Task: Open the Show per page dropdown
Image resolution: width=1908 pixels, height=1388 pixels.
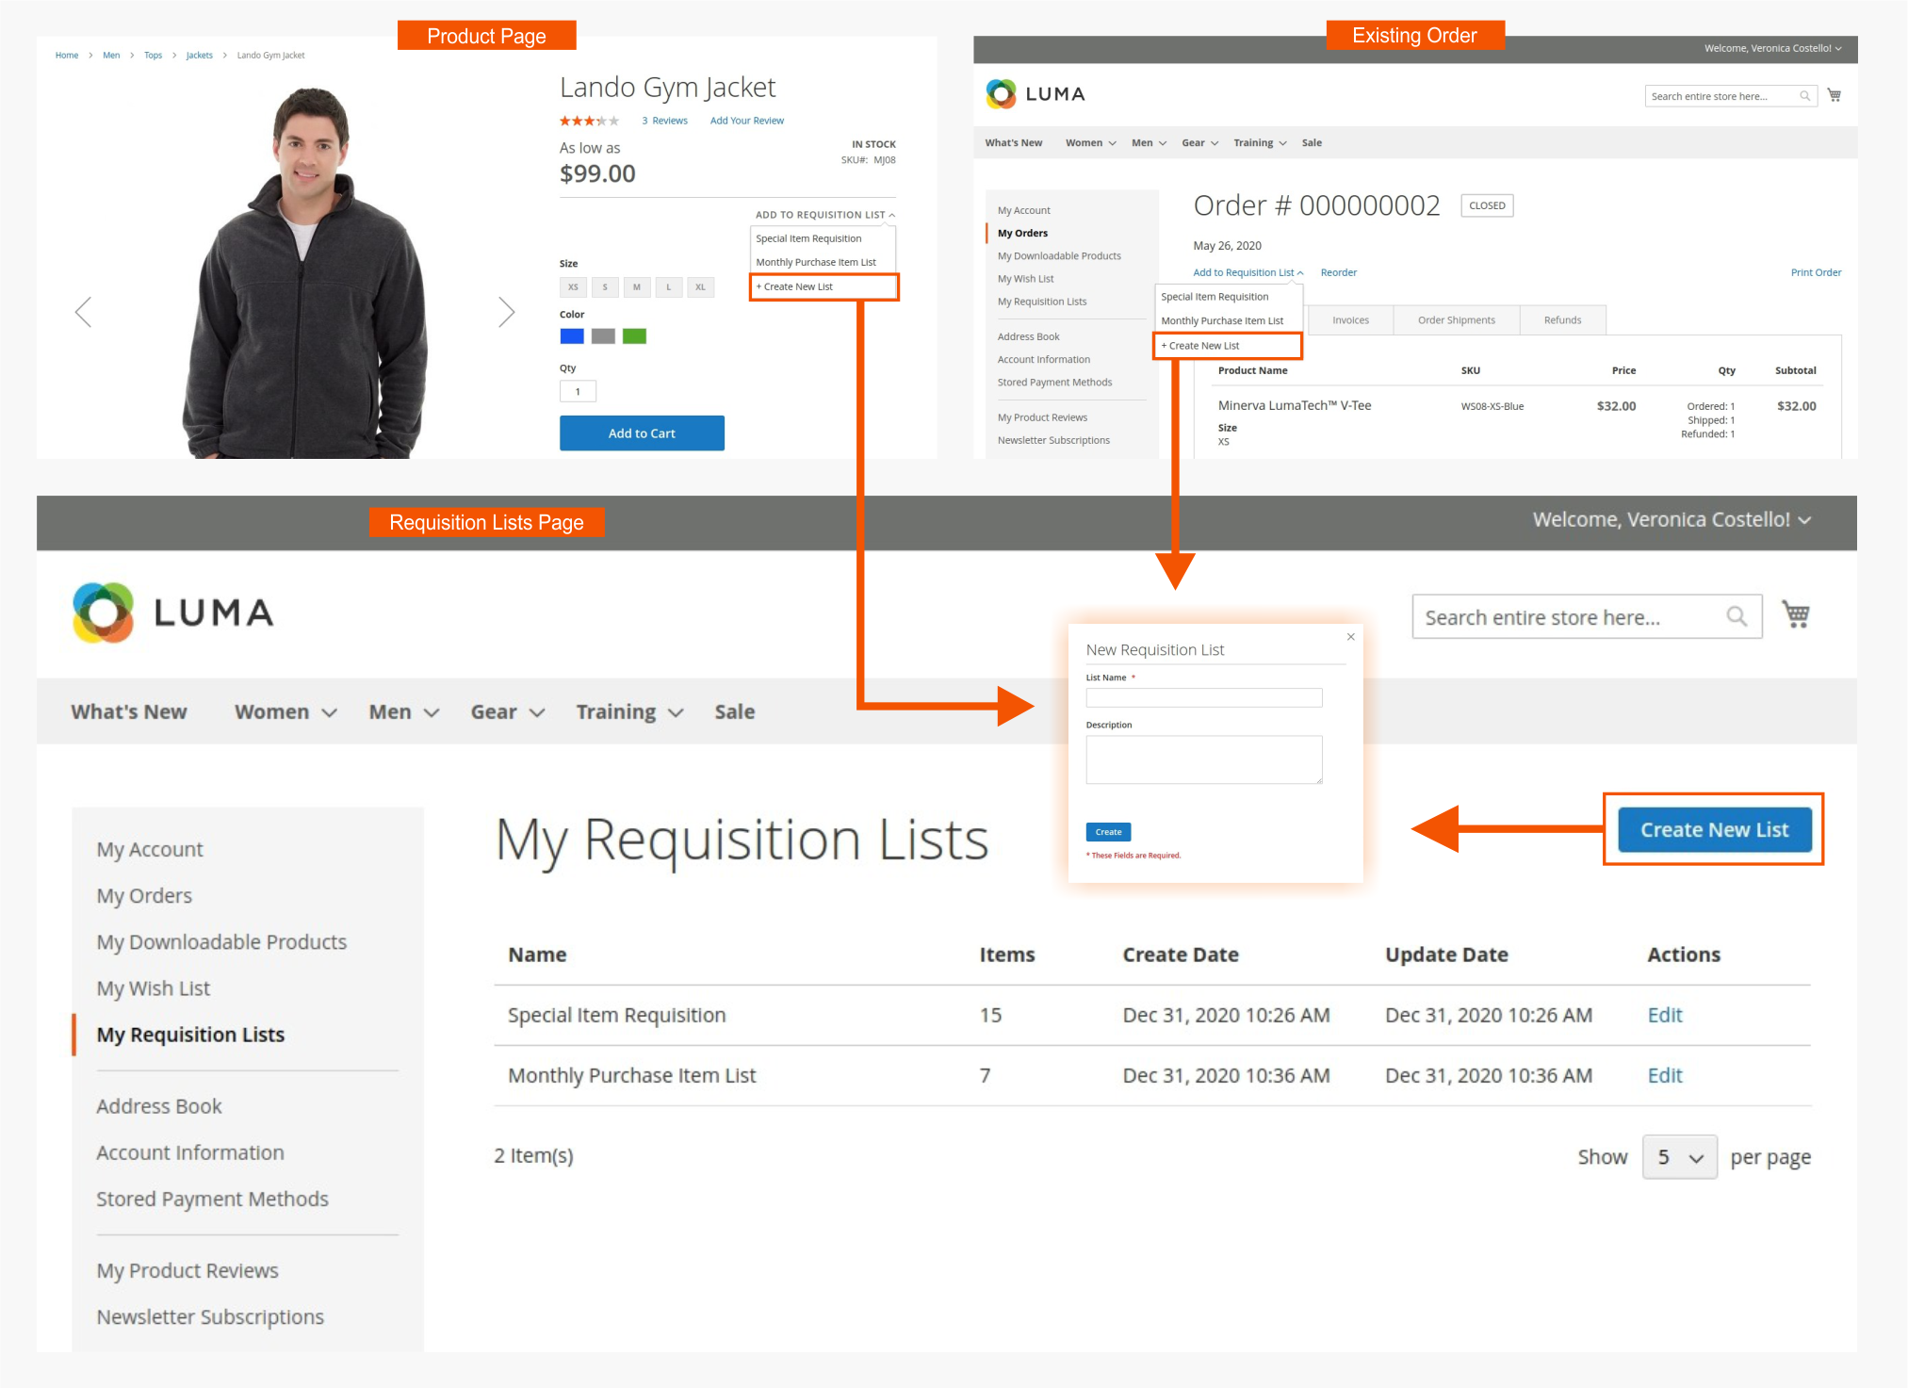Action: (1679, 1156)
